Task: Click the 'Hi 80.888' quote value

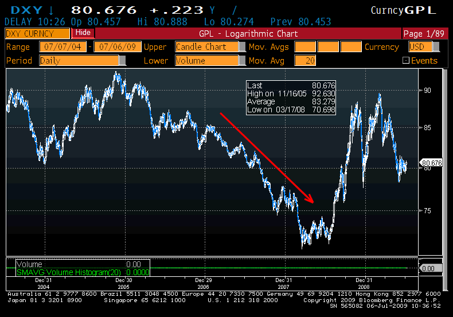Action: point(162,22)
